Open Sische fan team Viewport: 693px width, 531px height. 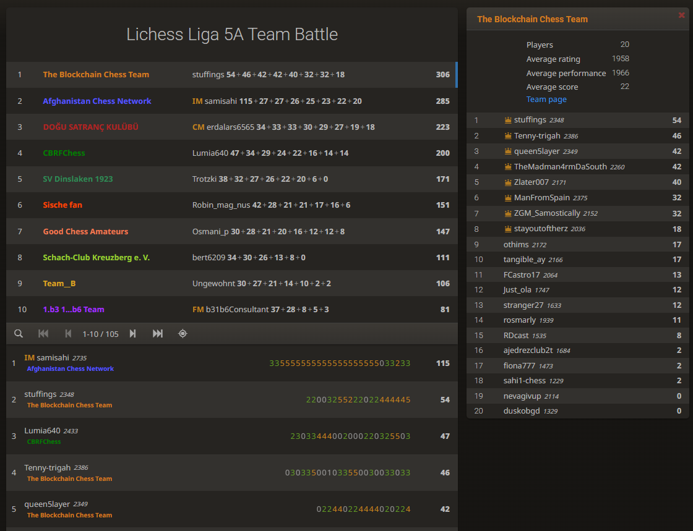click(62, 205)
